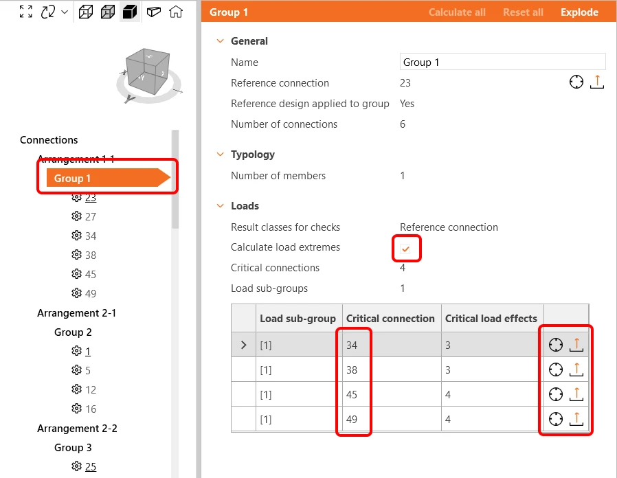617x478 pixels.
Task: Click the Explode button
Action: click(x=579, y=12)
